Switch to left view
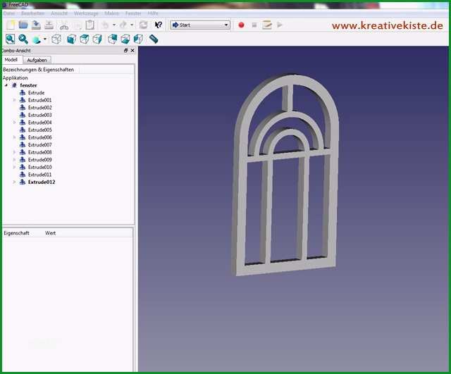The width and height of the screenshot is (451, 374). point(138,39)
